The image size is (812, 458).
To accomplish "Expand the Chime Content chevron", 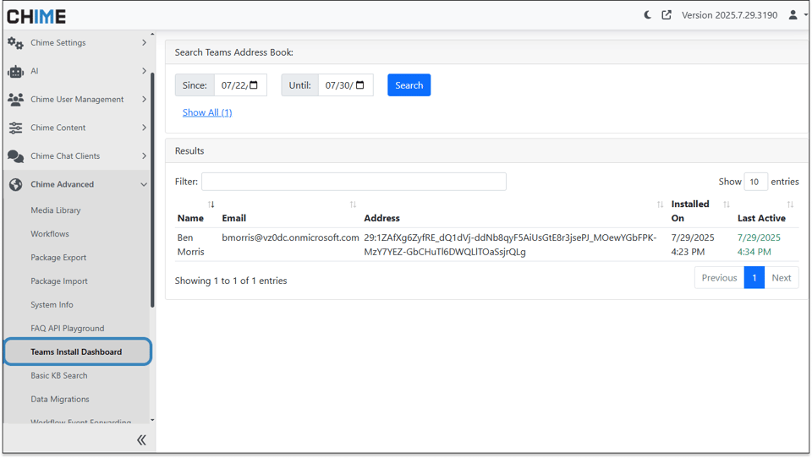I will point(144,128).
